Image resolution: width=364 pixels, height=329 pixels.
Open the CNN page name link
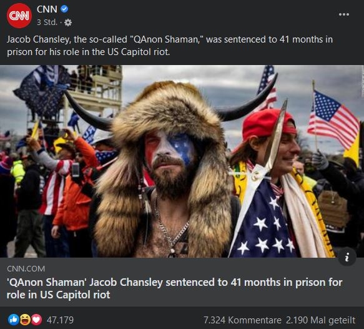point(47,9)
